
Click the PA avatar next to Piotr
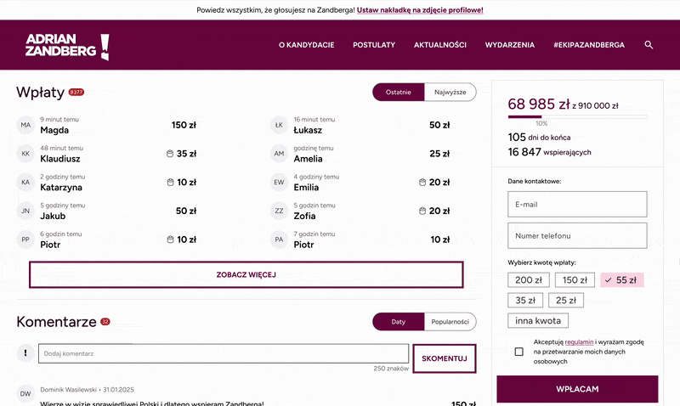coord(279,240)
